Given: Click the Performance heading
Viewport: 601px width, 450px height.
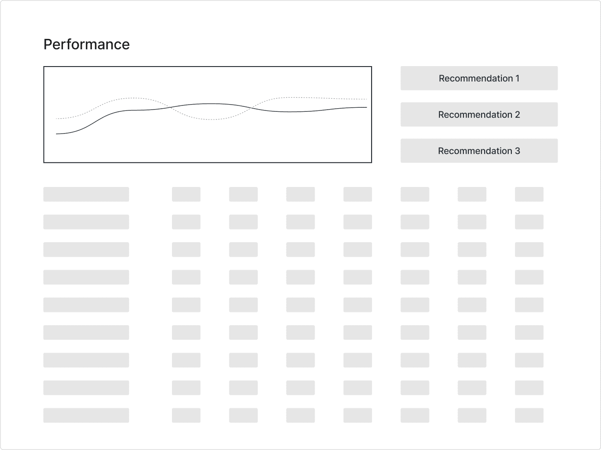Looking at the screenshot, I should 86,44.
